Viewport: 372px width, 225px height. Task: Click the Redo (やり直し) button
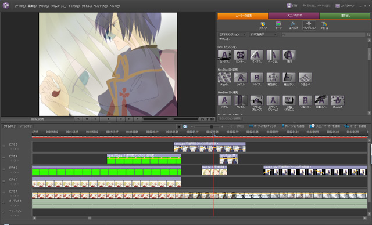tap(324, 5)
